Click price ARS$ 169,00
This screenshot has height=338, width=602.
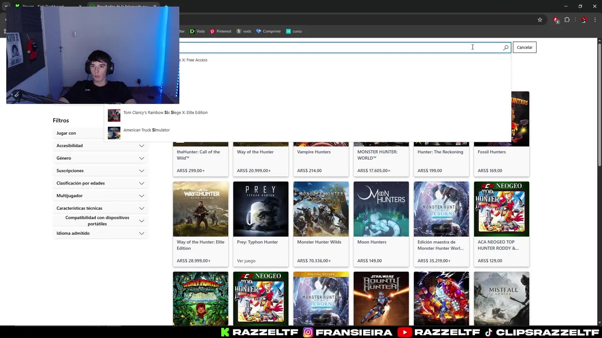[490, 171]
